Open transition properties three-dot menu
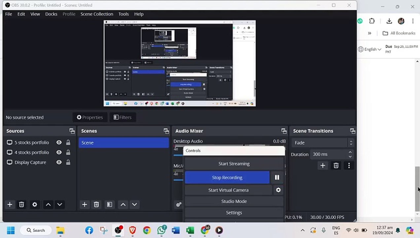420x238 pixels. click(x=349, y=166)
